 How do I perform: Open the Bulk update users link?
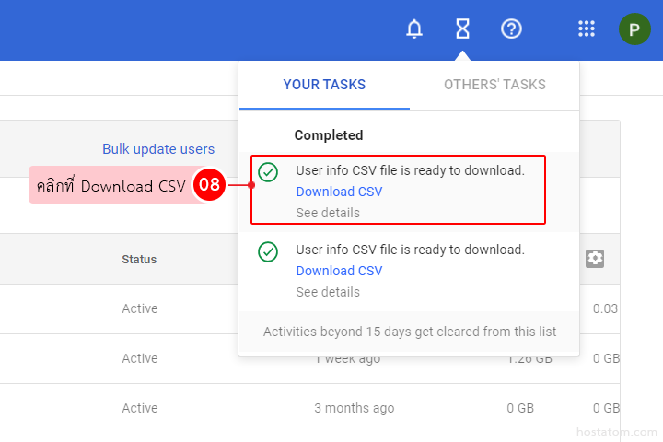coord(158,149)
